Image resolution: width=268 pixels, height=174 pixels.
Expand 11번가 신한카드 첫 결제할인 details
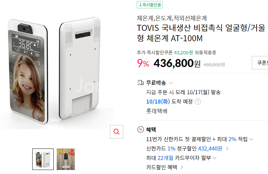click(x=251, y=139)
